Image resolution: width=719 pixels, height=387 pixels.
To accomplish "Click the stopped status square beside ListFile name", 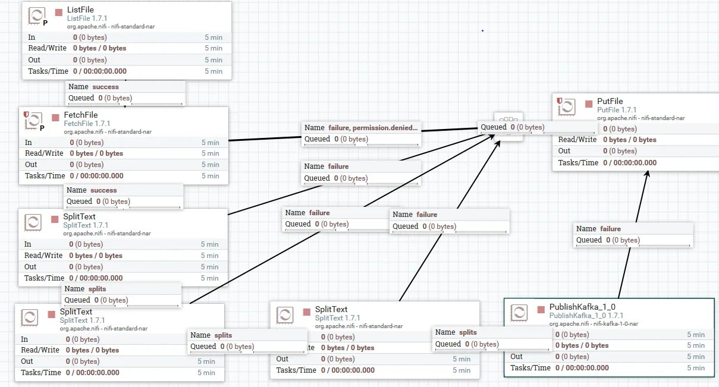I will (x=59, y=12).
